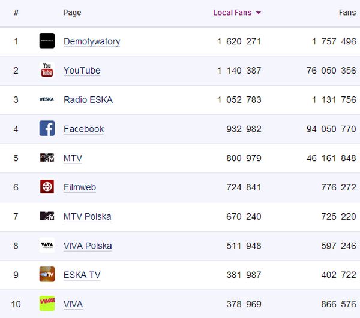Click the Radio ESKA logo icon
This screenshot has width=360, height=318.
tap(47, 99)
